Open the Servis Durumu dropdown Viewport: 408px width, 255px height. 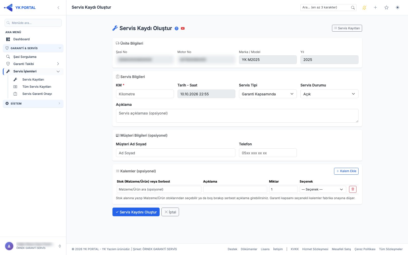pos(329,94)
